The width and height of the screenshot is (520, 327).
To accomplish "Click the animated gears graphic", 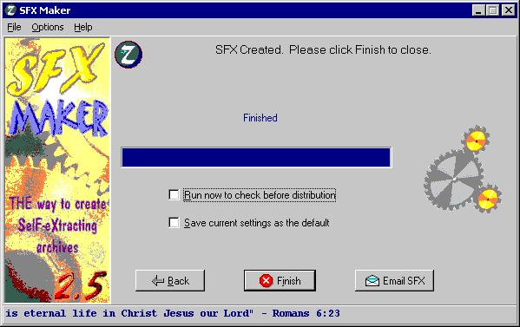I will [x=463, y=169].
